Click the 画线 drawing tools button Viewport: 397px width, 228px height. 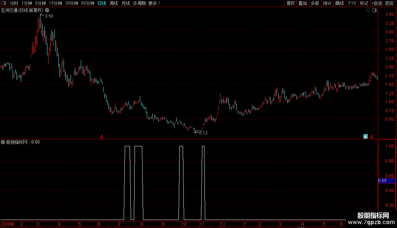click(x=339, y=3)
